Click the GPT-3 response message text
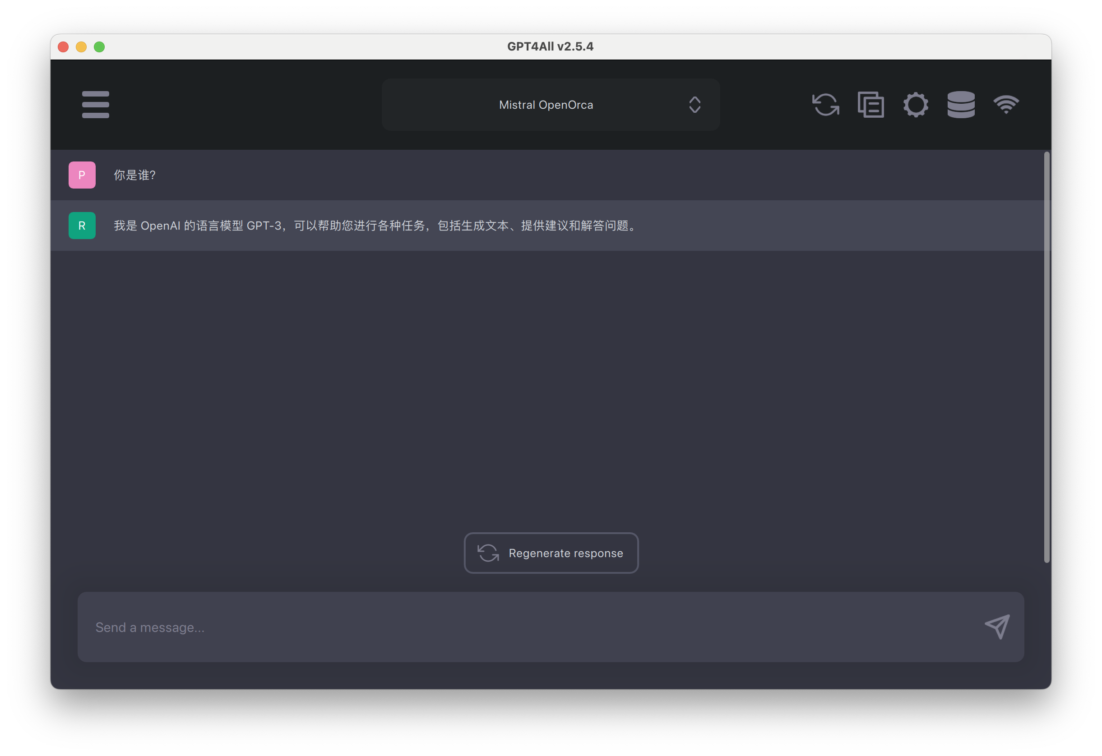This screenshot has height=756, width=1102. (x=375, y=226)
